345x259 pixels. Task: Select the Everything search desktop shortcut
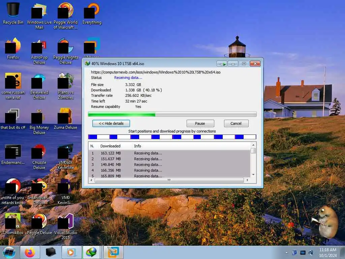[x=92, y=13]
